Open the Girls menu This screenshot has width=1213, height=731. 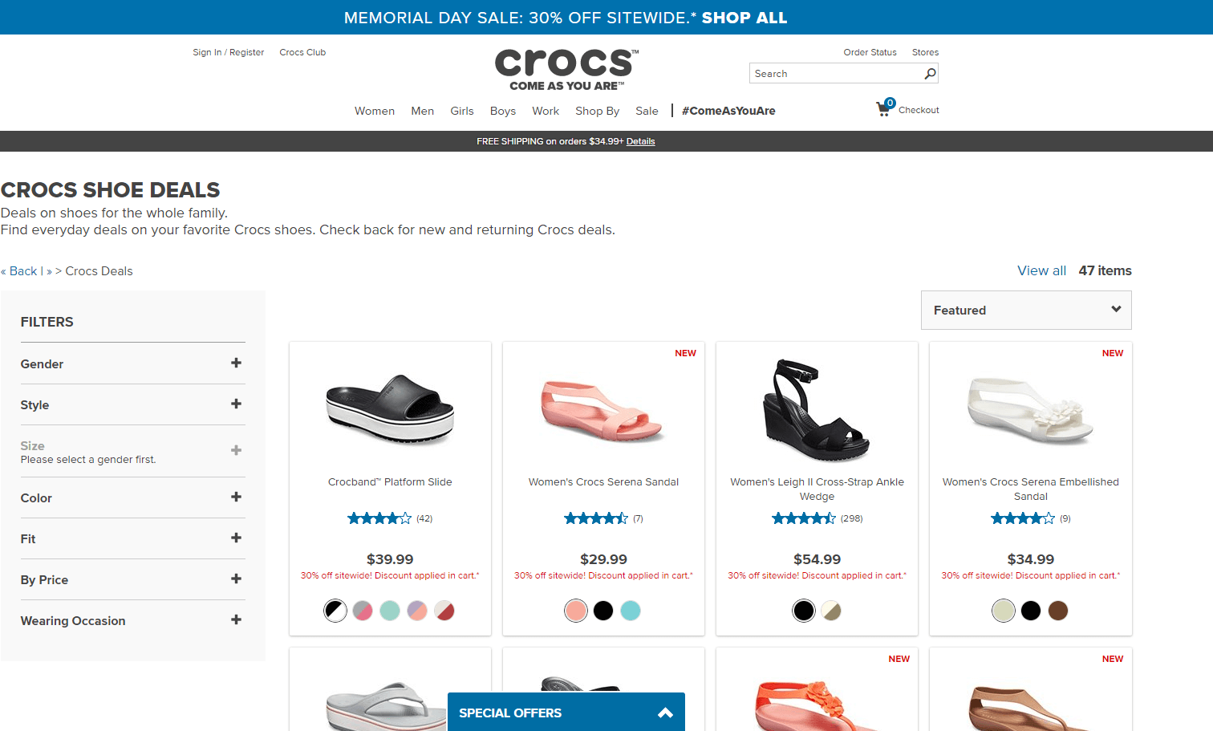pos(461,111)
